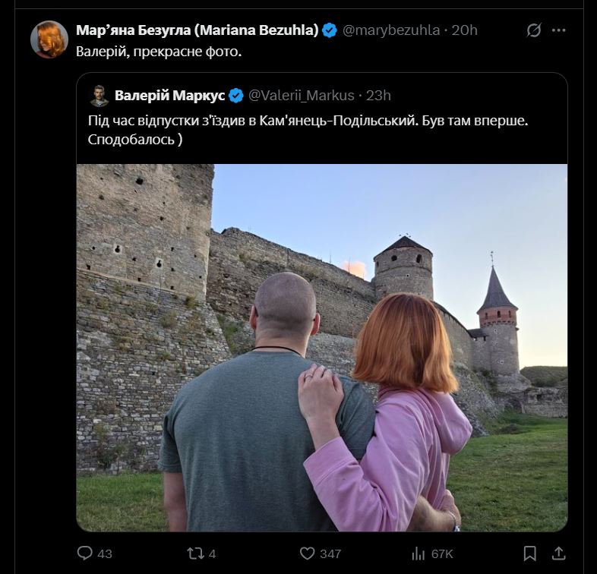Click Валерій Маркус's verified checkmark badge
Screen dimensions: 597x574
click(x=236, y=95)
